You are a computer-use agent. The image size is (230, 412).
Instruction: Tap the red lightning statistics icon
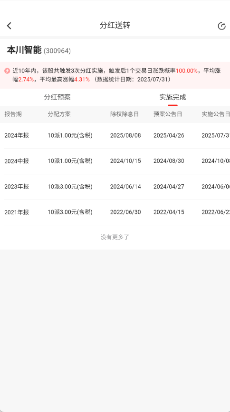[7, 70]
